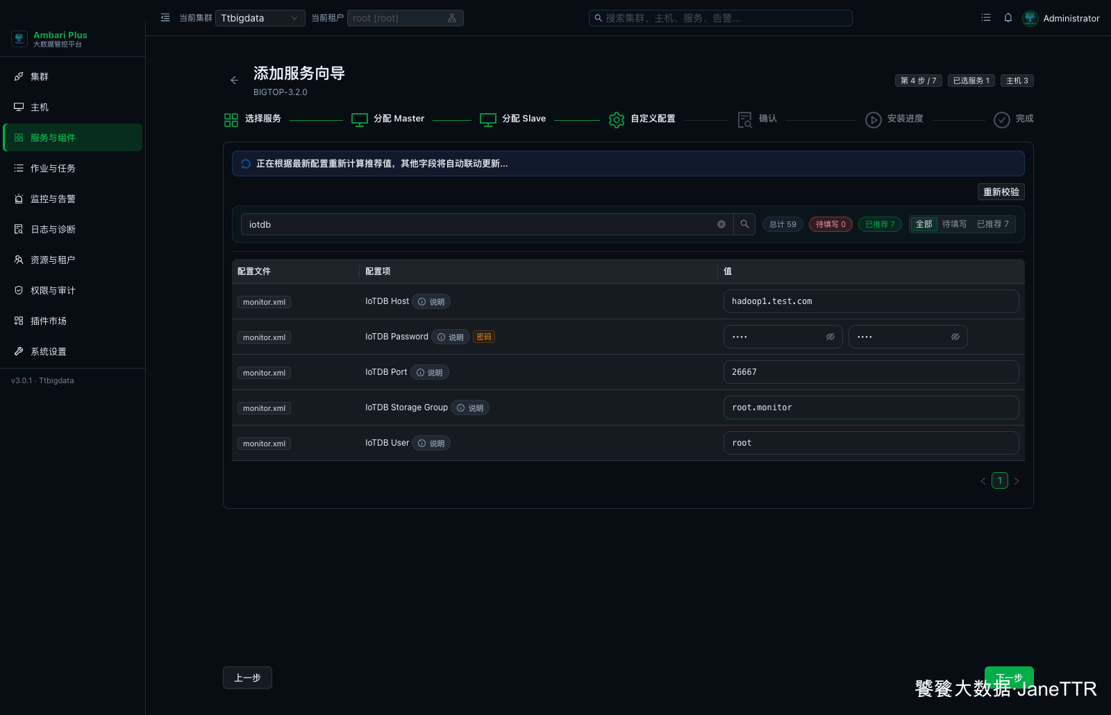Screen dimensions: 1111x715
Task: Open 主机 in the sidebar
Action: pyautogui.click(x=73, y=107)
